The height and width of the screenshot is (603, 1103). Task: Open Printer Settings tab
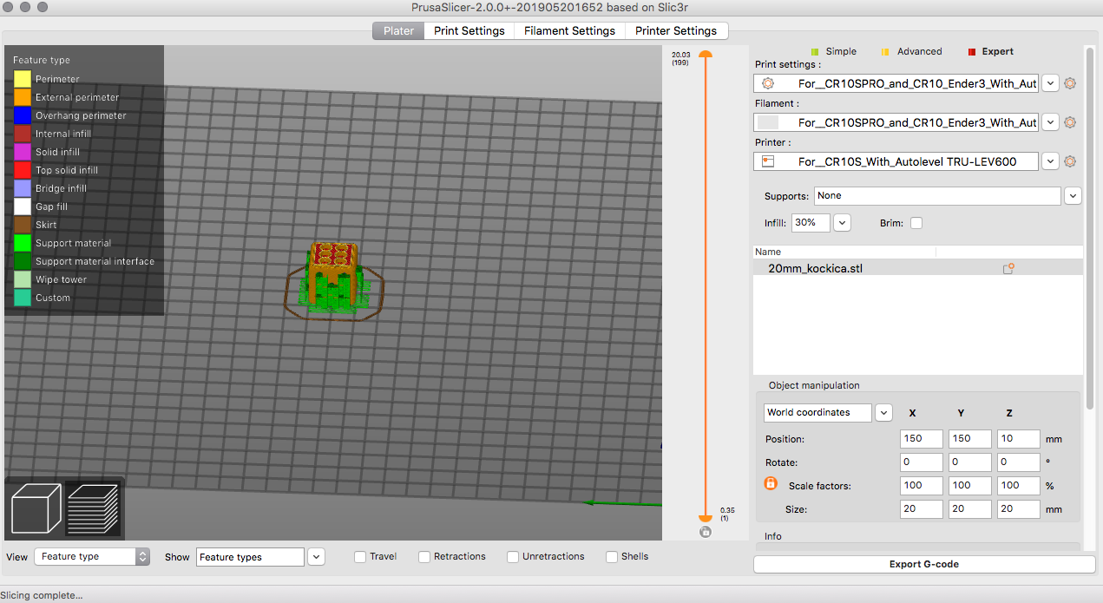[676, 30]
